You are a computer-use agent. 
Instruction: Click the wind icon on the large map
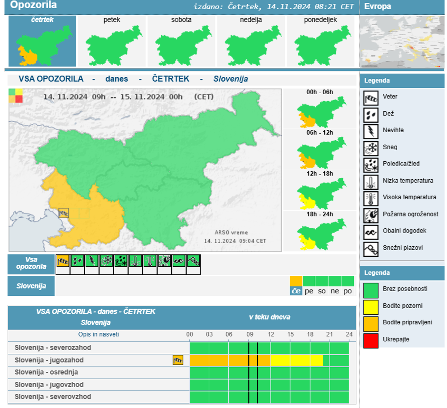tap(64, 213)
